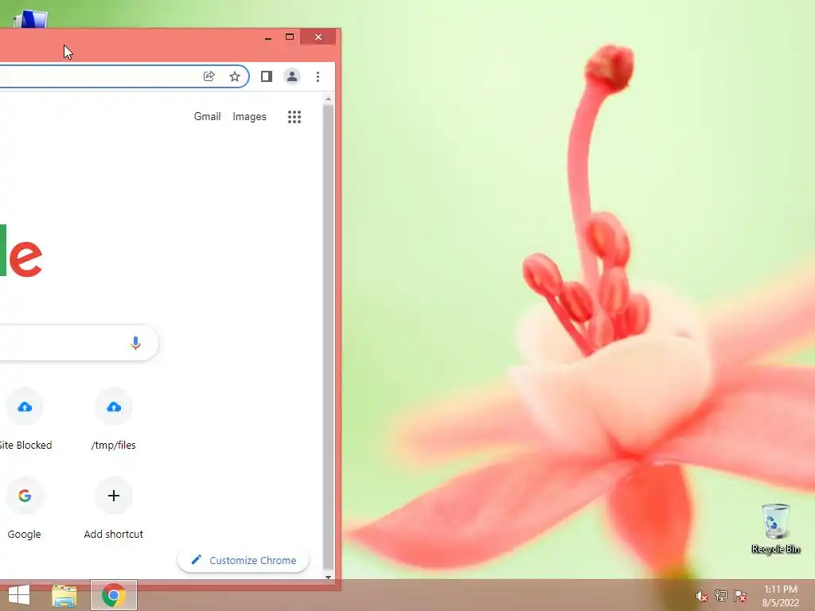Minimize the Chrome window
Viewport: 815px width, 611px height.
(268, 37)
